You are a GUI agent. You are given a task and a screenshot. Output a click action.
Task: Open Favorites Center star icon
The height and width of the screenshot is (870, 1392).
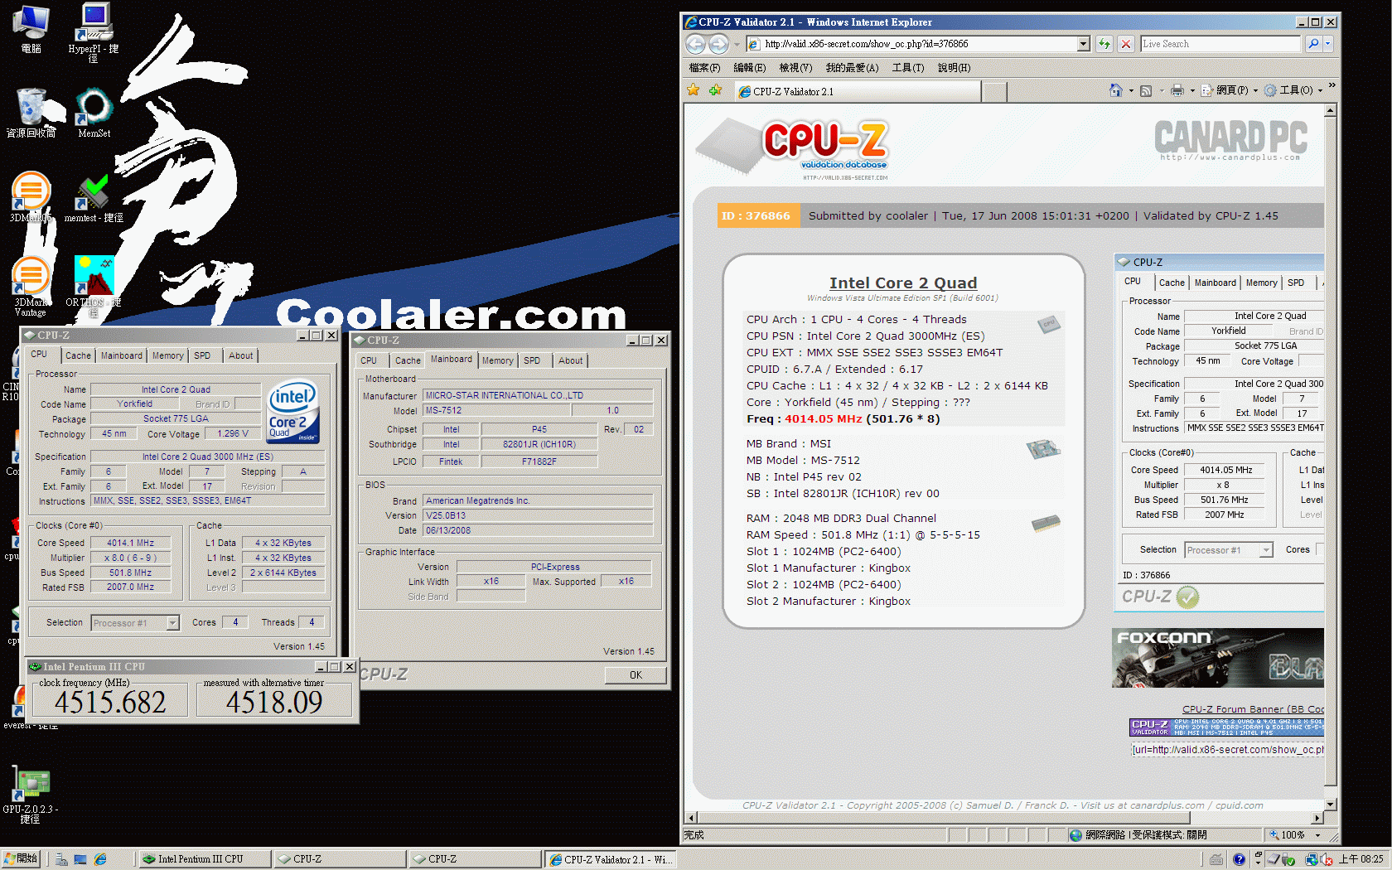(694, 90)
